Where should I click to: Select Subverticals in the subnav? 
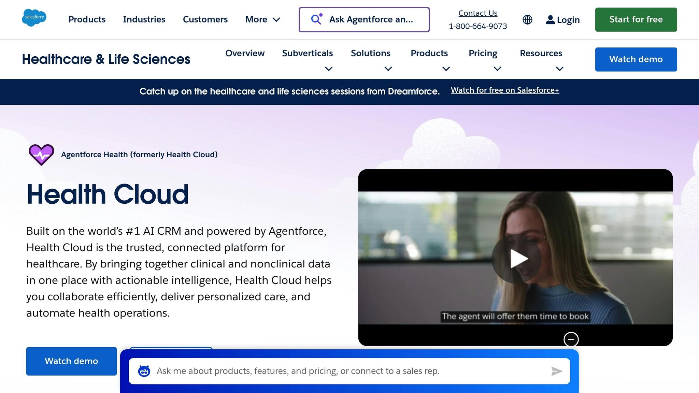point(308,53)
